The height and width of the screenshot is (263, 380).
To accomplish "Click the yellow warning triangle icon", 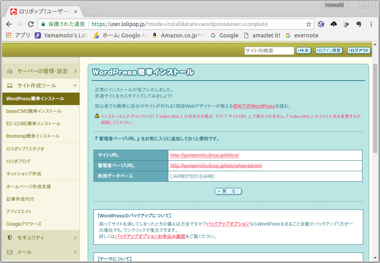I will (x=97, y=116).
